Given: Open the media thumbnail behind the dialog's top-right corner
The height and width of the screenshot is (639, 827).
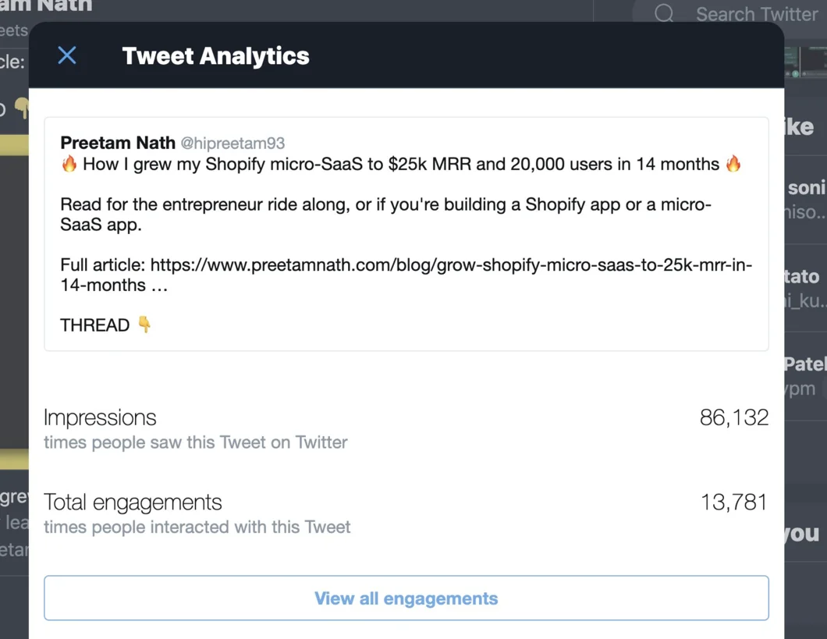Looking at the screenshot, I should pyautogui.click(x=804, y=62).
